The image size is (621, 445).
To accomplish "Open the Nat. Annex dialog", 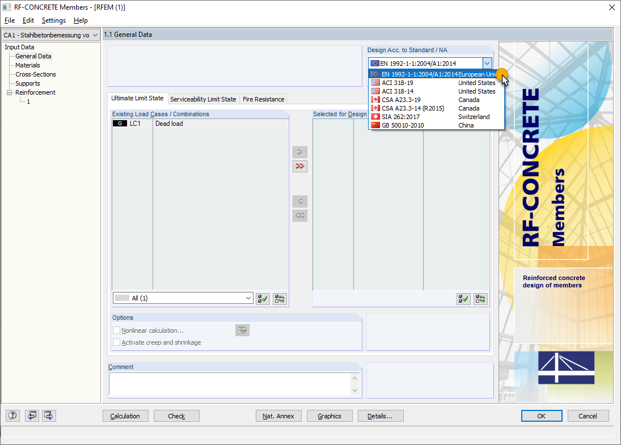I will coord(278,416).
